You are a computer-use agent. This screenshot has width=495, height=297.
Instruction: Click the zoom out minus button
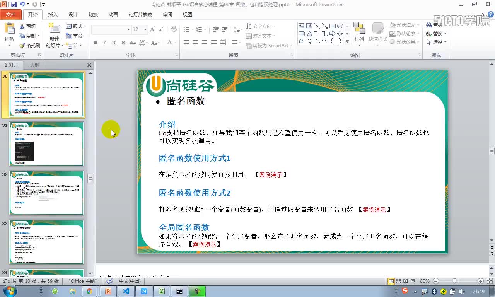click(x=436, y=281)
